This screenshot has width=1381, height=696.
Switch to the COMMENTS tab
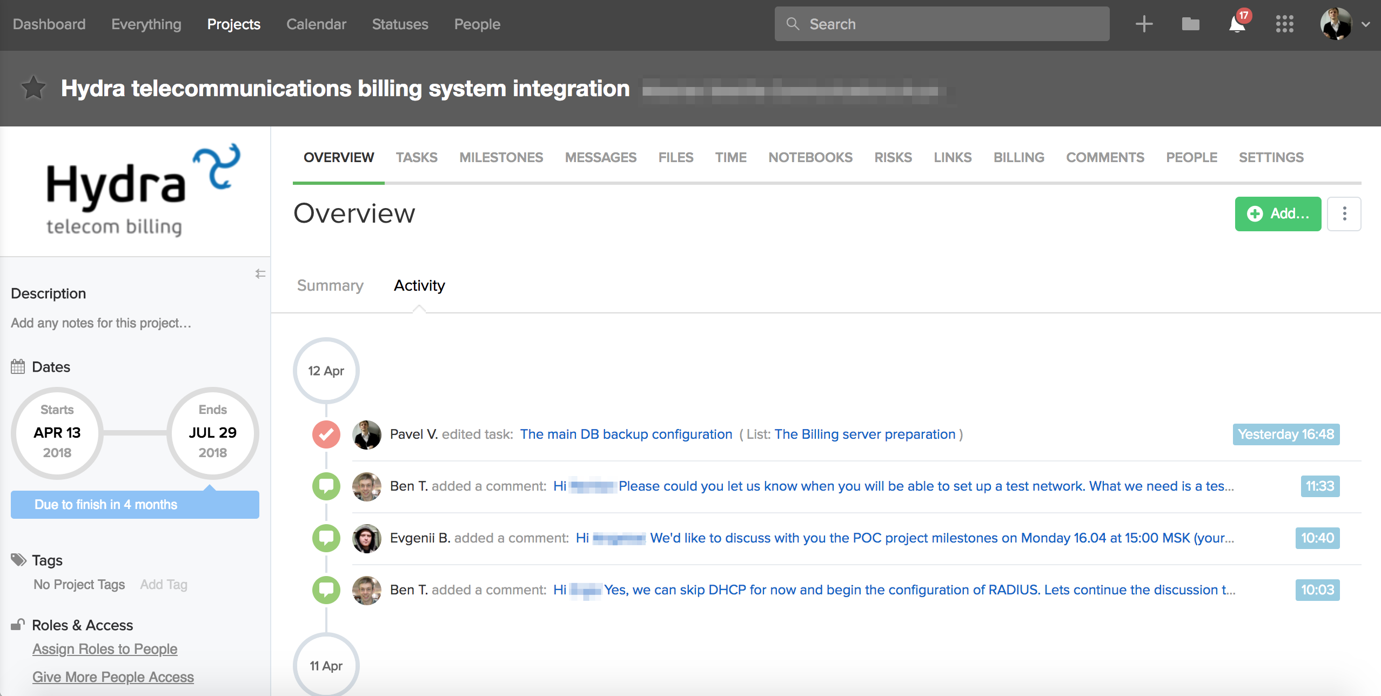1105,157
